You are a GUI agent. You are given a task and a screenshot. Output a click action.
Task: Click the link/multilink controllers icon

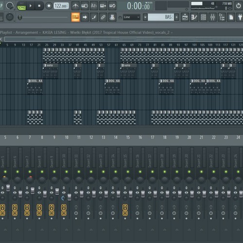point(103,17)
